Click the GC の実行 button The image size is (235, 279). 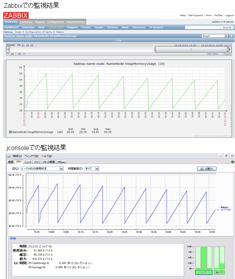pyautogui.click(x=207, y=169)
